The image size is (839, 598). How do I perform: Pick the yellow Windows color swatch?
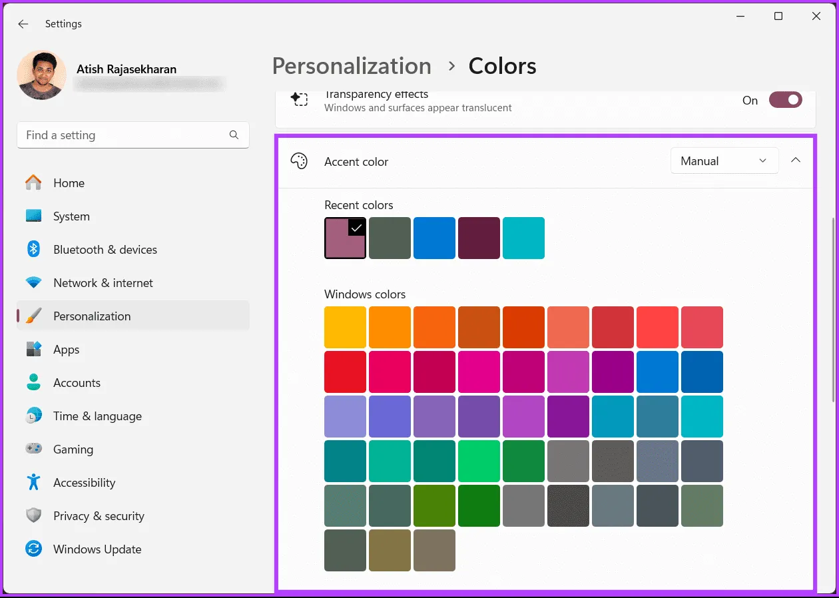point(345,327)
